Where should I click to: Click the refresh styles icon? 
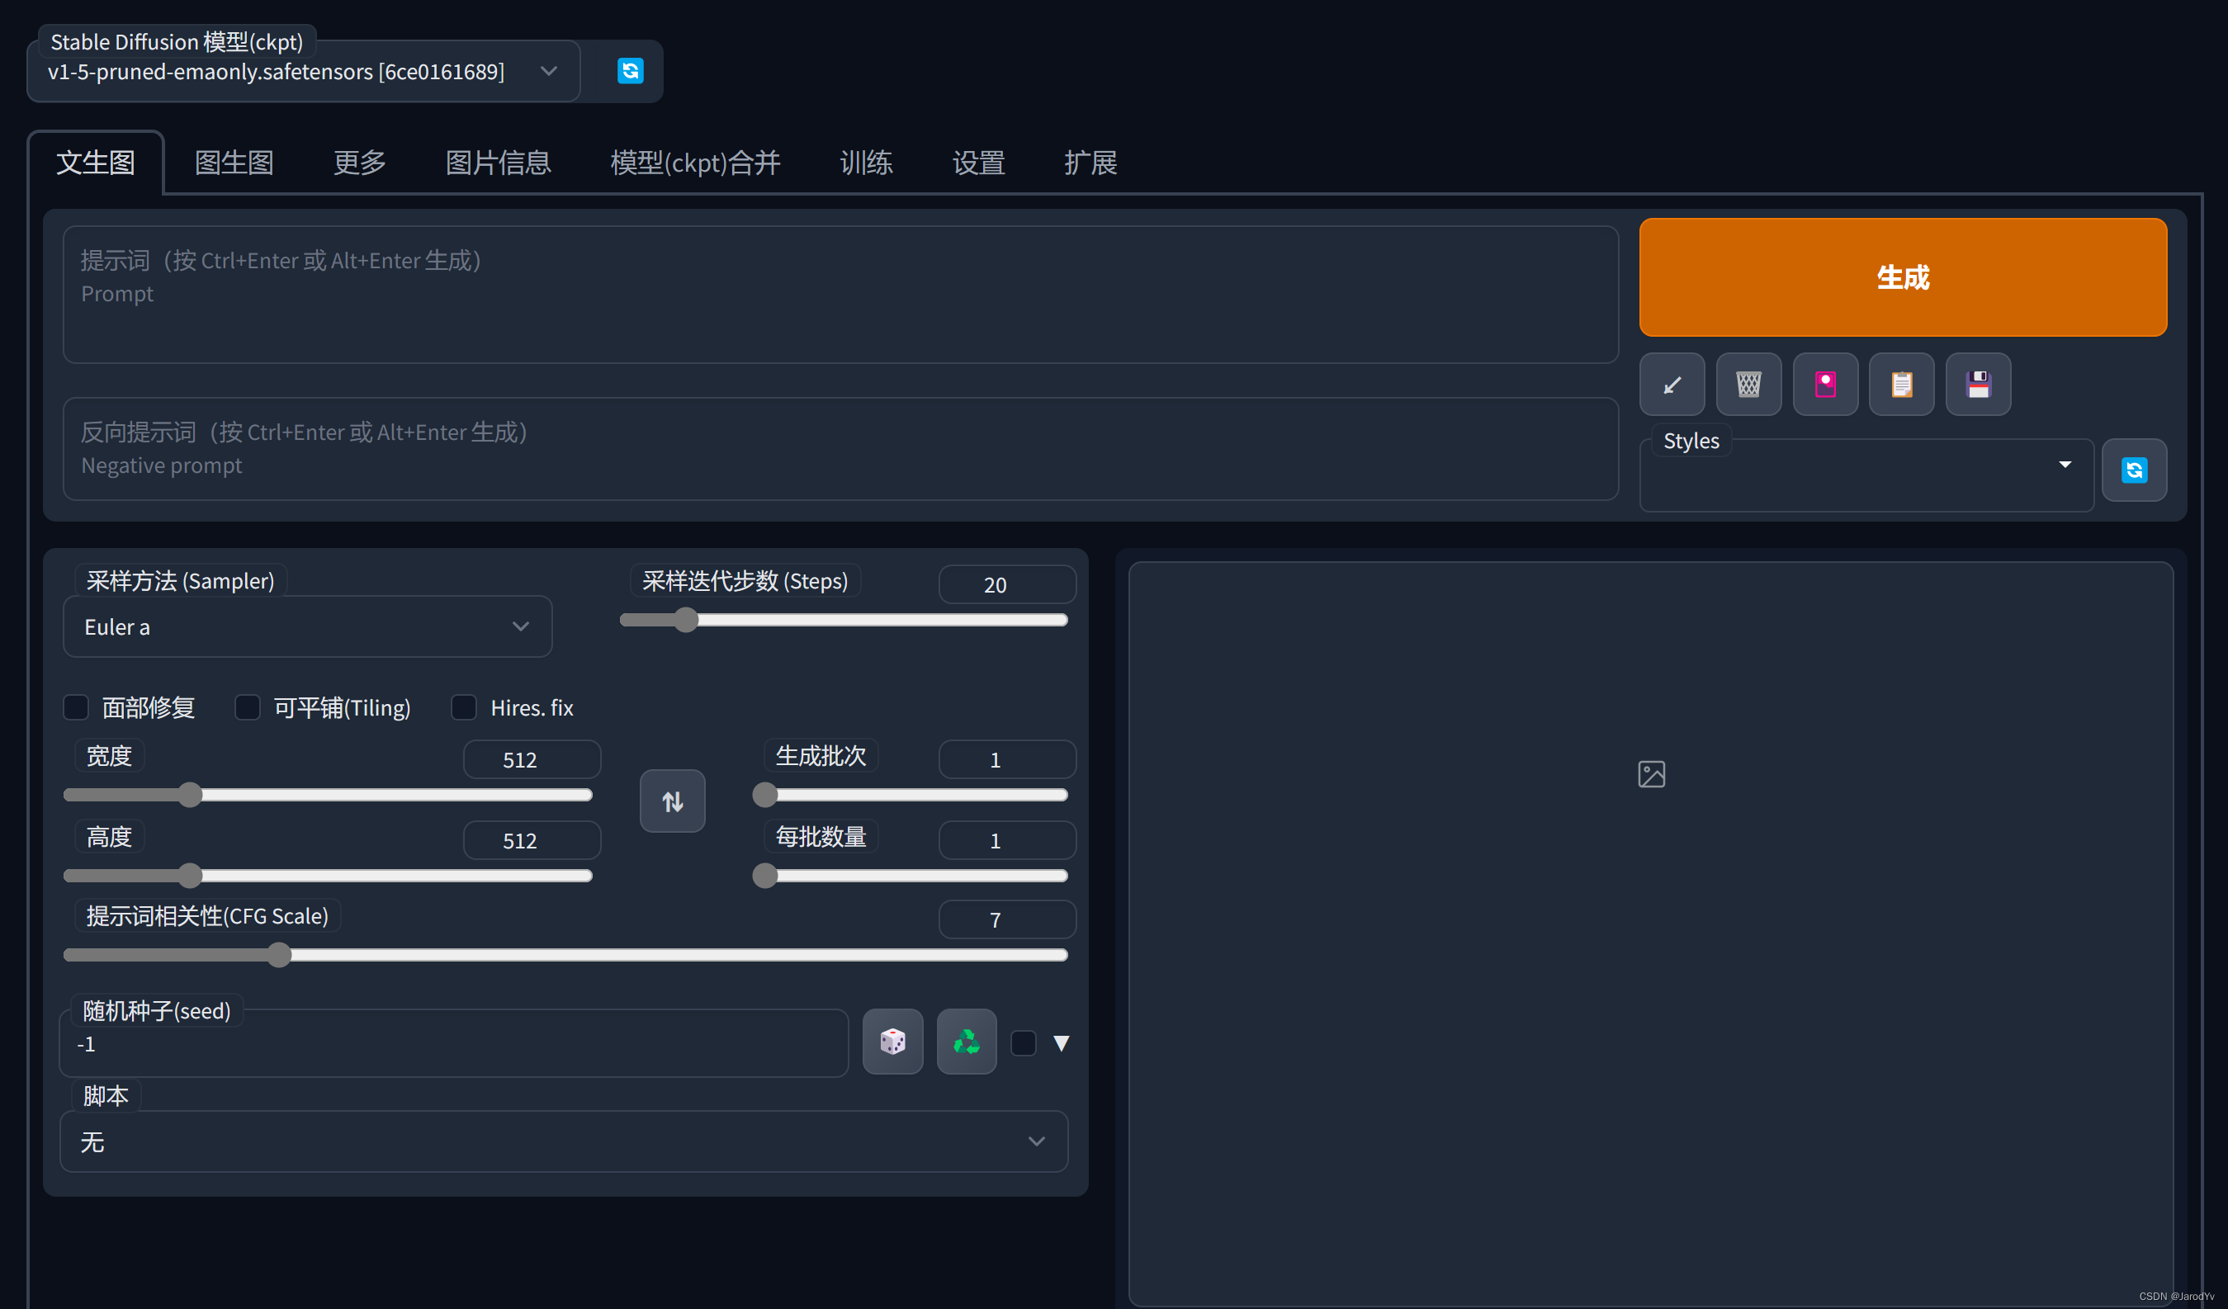pyautogui.click(x=2135, y=469)
